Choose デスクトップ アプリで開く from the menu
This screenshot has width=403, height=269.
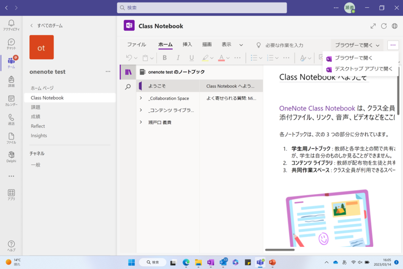pos(363,69)
